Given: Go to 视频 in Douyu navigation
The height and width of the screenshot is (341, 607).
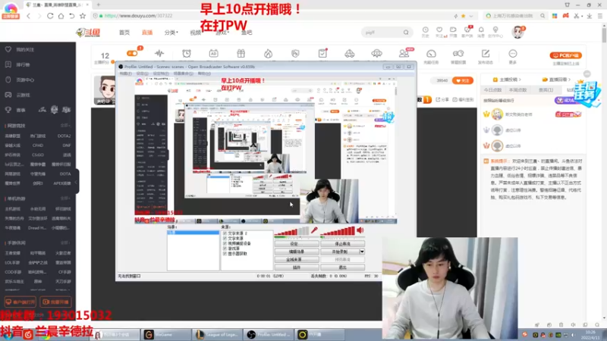Looking at the screenshot, I should (196, 33).
